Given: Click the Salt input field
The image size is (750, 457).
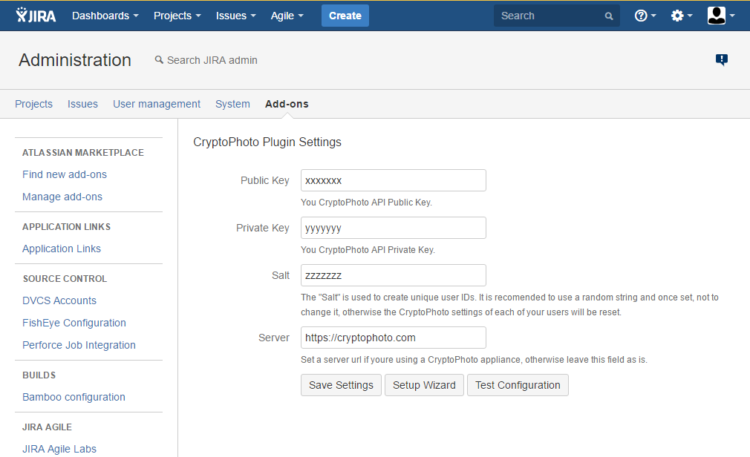Looking at the screenshot, I should 393,275.
